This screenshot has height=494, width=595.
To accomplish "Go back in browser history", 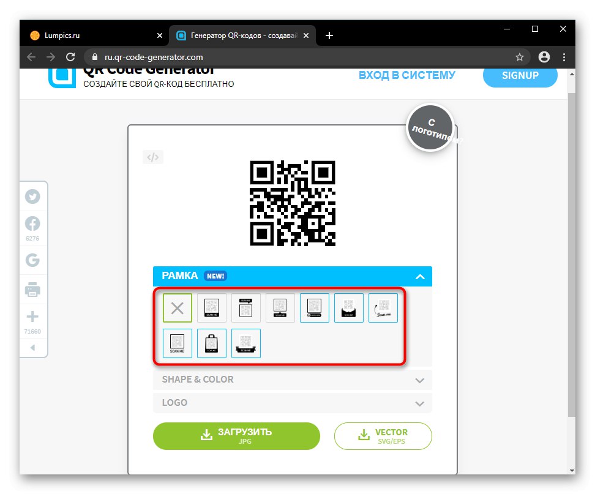I will click(31, 57).
